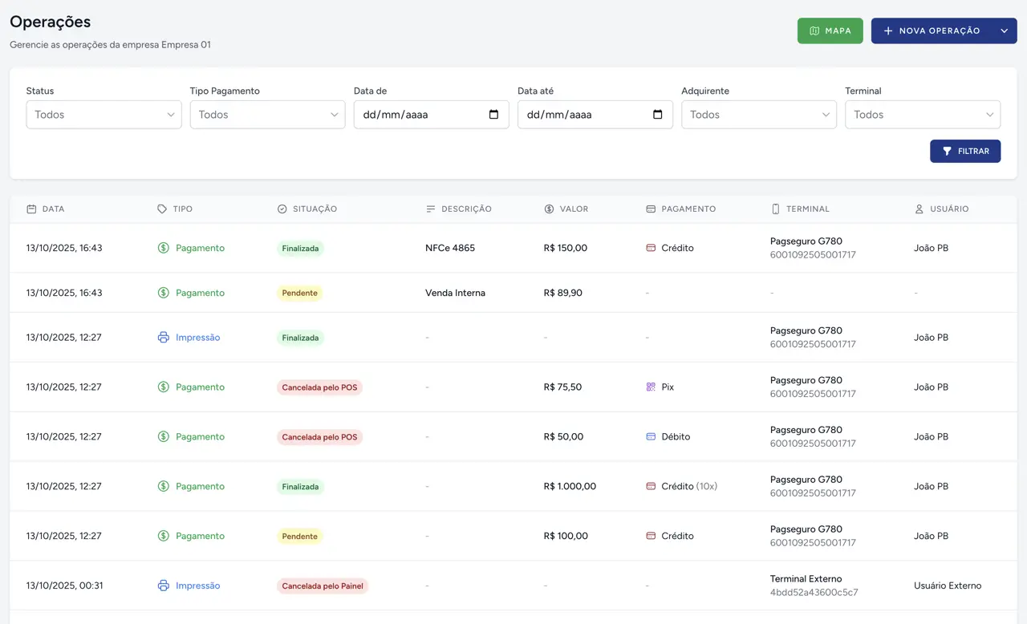Click the card icon beside Débito
Viewport: 1027px width, 624px height.
click(651, 437)
